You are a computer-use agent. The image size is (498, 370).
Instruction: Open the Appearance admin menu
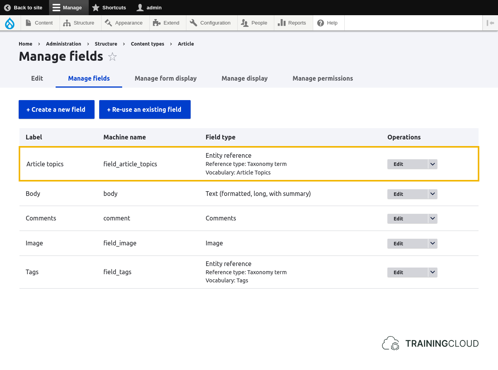(125, 23)
